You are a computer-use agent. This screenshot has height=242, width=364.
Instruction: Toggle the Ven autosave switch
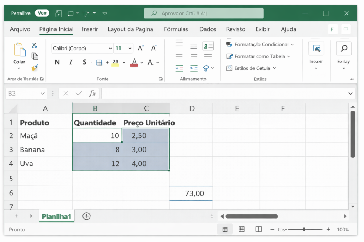42,13
